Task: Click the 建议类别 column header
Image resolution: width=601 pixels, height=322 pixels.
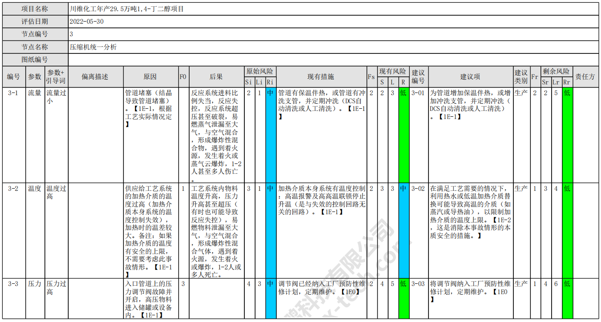Action: pyautogui.click(x=521, y=77)
